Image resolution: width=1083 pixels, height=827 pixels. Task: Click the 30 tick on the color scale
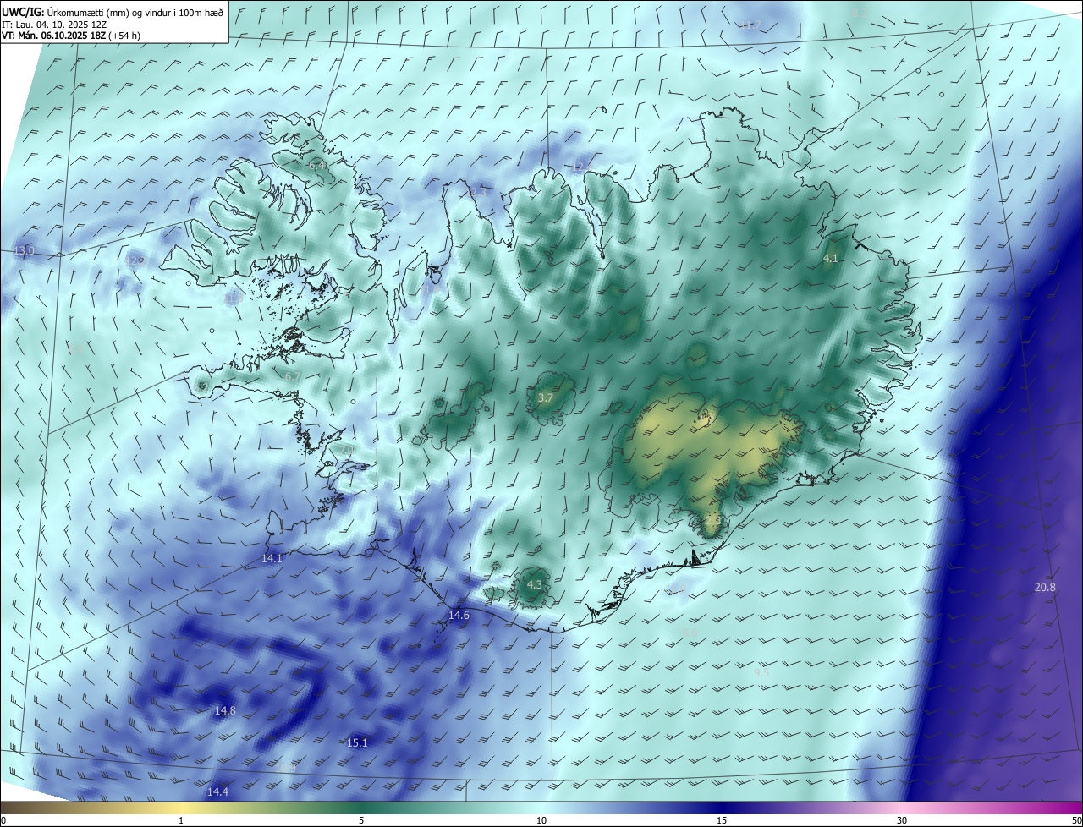[902, 820]
